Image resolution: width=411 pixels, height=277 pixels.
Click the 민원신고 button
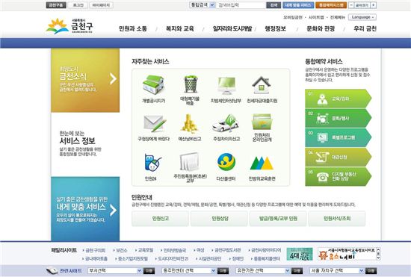160,219
